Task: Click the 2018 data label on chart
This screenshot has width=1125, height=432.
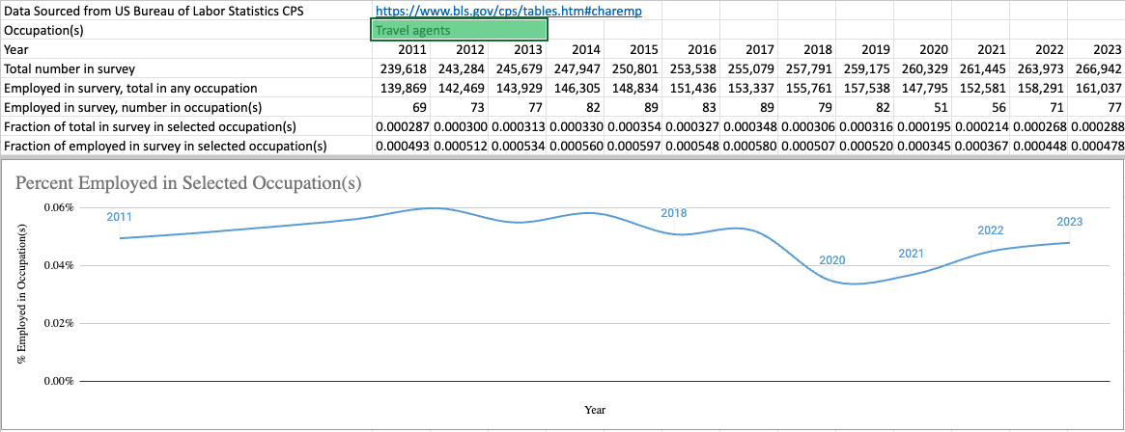Action: coord(674,213)
